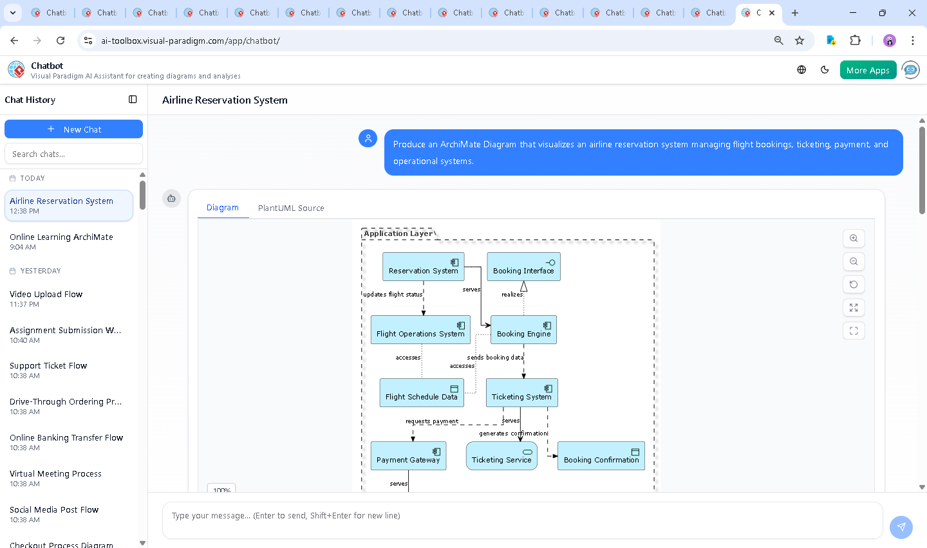The image size is (927, 548).
Task: Switch to the PlantUML Source tab
Action: [x=291, y=208]
